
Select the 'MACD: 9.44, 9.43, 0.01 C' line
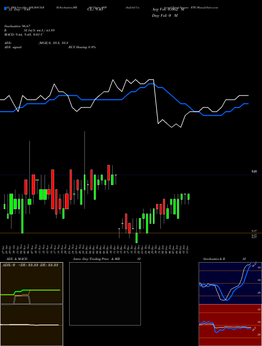click(x=24, y=35)
